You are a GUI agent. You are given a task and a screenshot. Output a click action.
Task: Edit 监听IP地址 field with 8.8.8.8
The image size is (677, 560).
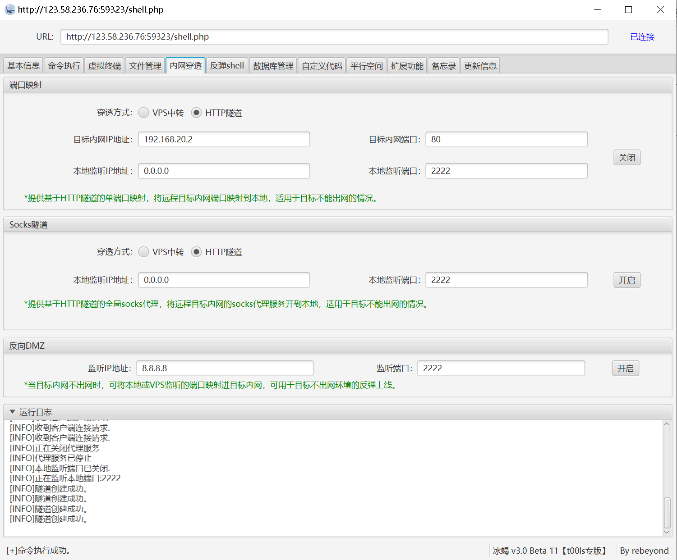225,369
